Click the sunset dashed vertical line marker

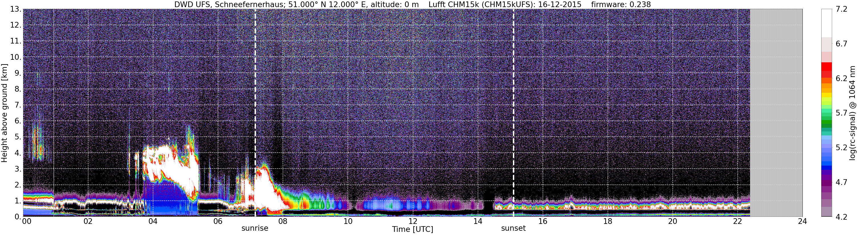513,113
